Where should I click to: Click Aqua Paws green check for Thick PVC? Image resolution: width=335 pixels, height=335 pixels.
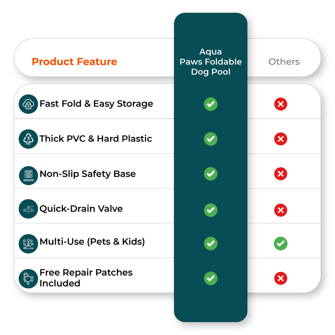(211, 139)
